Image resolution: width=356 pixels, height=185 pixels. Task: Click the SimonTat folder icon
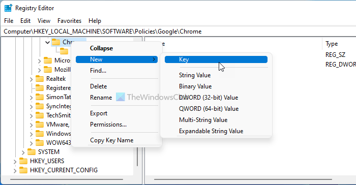pos(40,97)
